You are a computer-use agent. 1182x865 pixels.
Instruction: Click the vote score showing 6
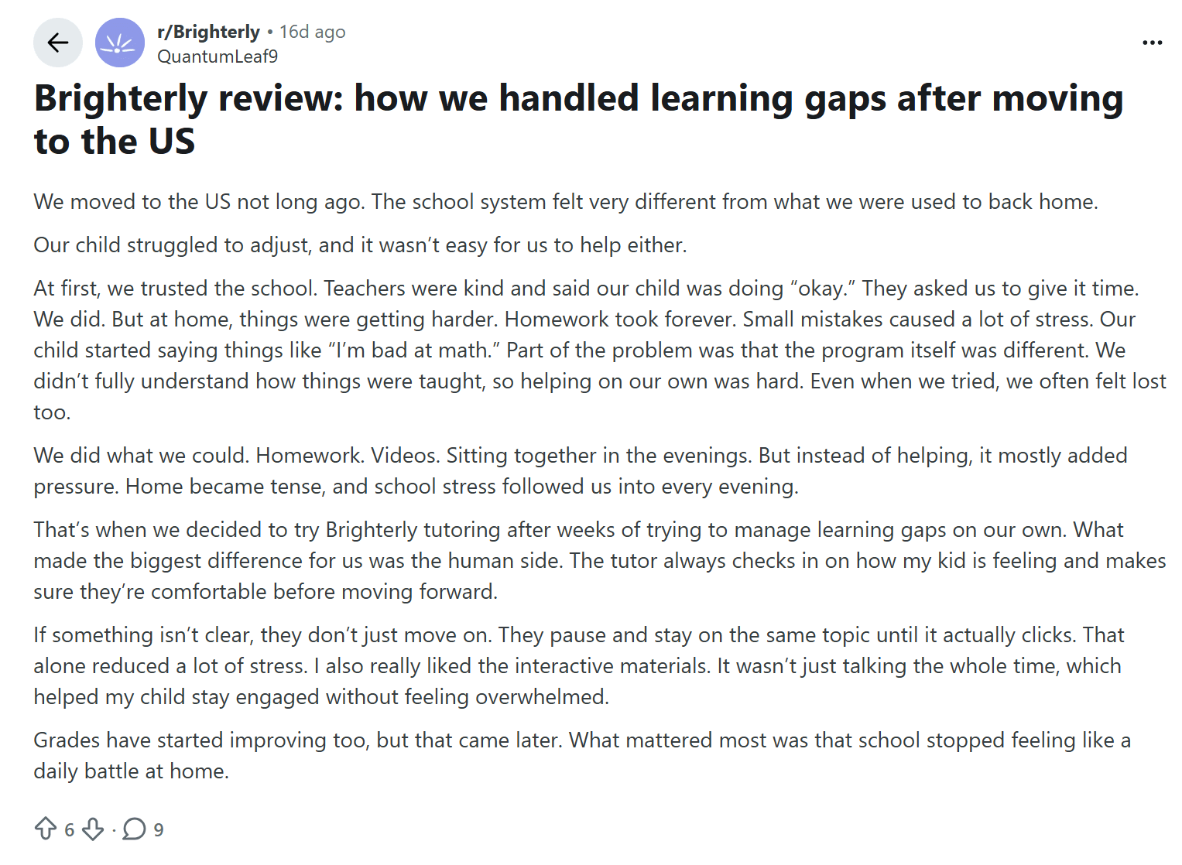[x=68, y=829]
